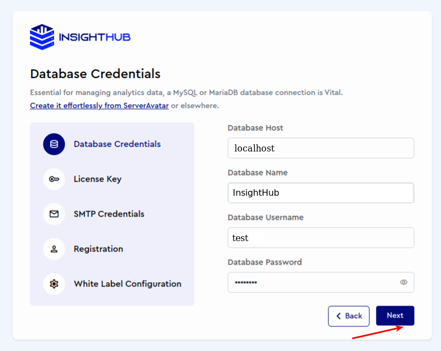Click the Database Host label
441x351 pixels.
255,128
